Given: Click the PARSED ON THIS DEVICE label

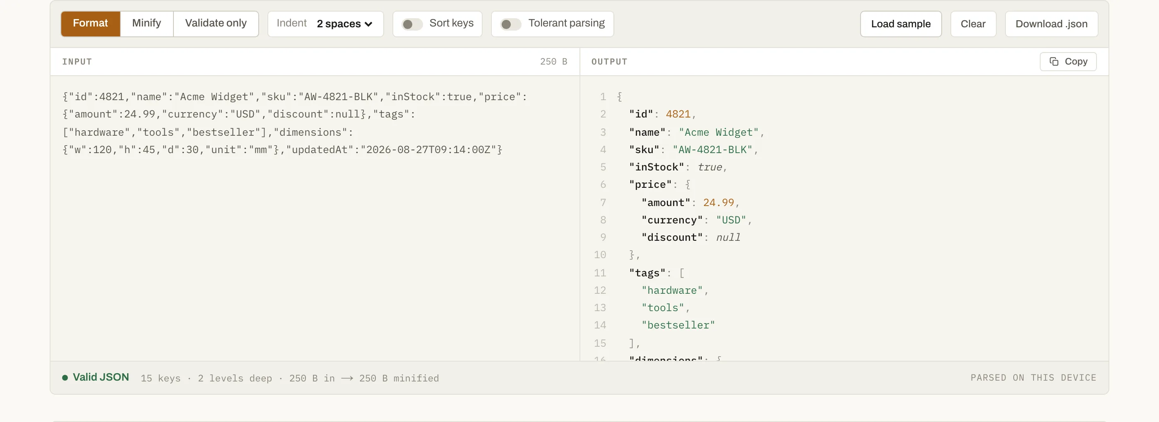Looking at the screenshot, I should click(x=1034, y=378).
